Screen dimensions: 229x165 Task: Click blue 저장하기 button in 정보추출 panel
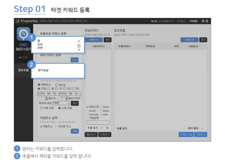tap(201, 135)
